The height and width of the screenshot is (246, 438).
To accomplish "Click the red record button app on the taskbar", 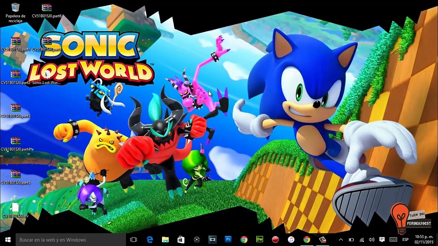I will pos(275,240).
